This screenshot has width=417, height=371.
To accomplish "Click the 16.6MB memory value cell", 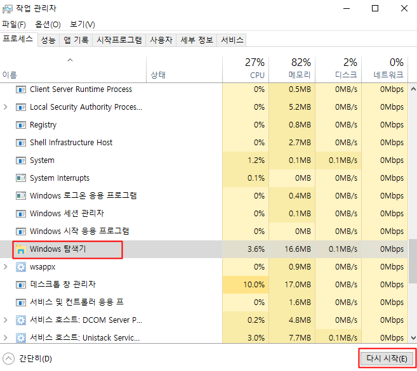I will [x=292, y=249].
